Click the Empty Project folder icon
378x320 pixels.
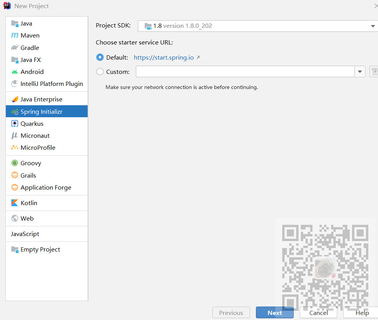15,250
